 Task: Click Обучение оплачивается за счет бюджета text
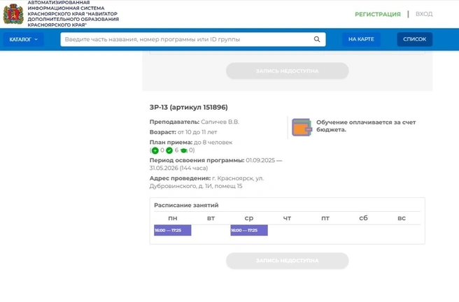click(366, 126)
